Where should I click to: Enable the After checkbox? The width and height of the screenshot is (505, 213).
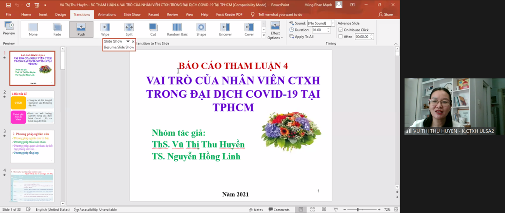coord(340,37)
